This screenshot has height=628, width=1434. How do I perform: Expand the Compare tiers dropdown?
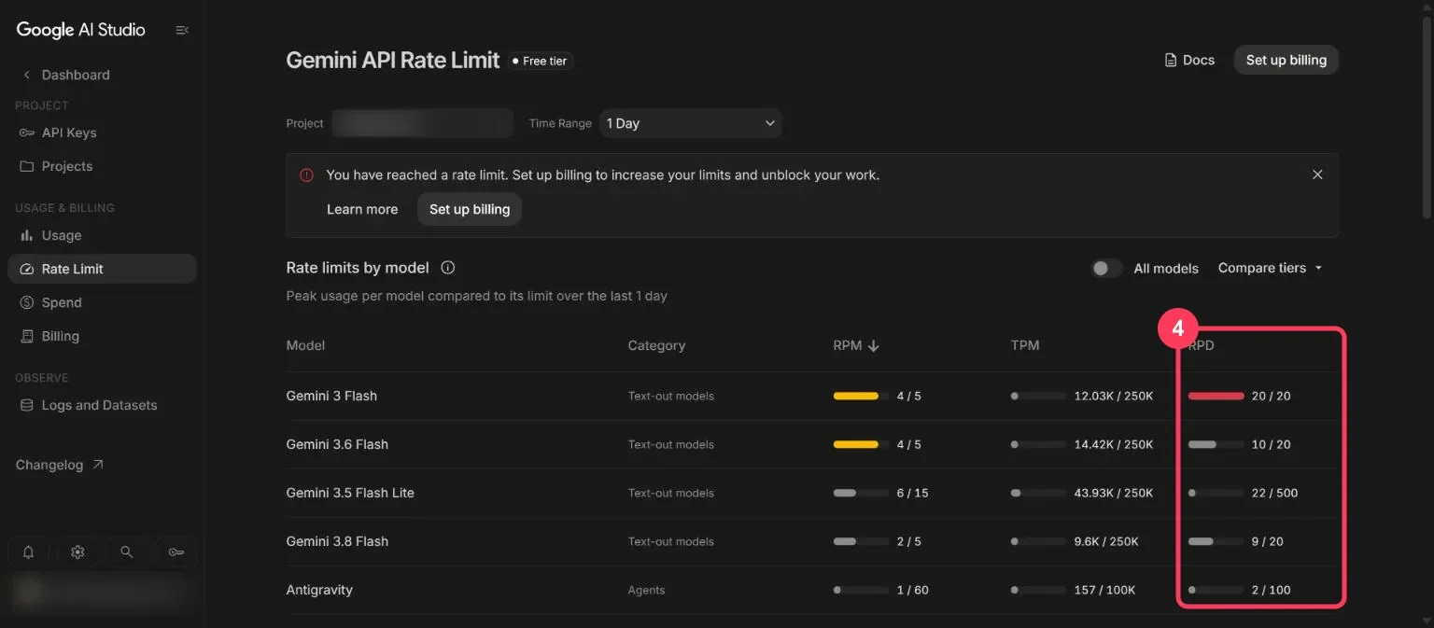click(1271, 268)
